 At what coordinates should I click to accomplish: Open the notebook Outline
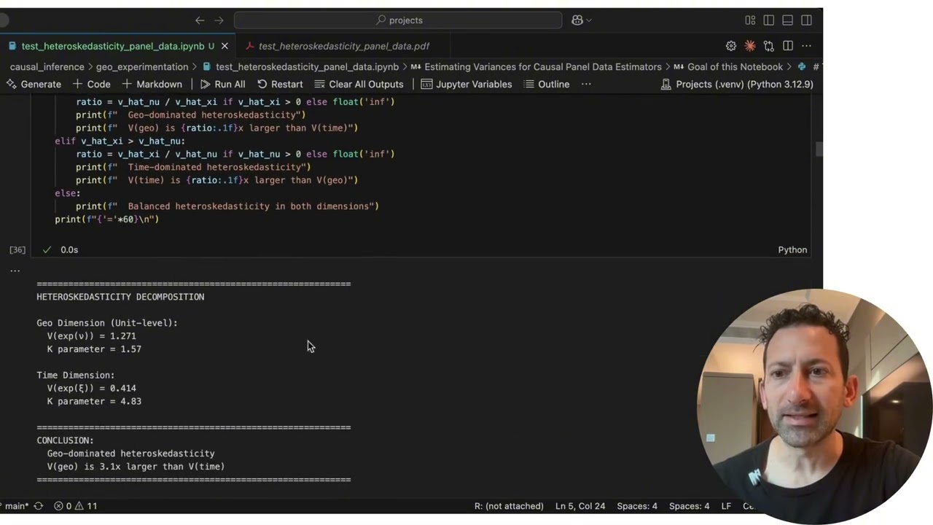tap(547, 84)
